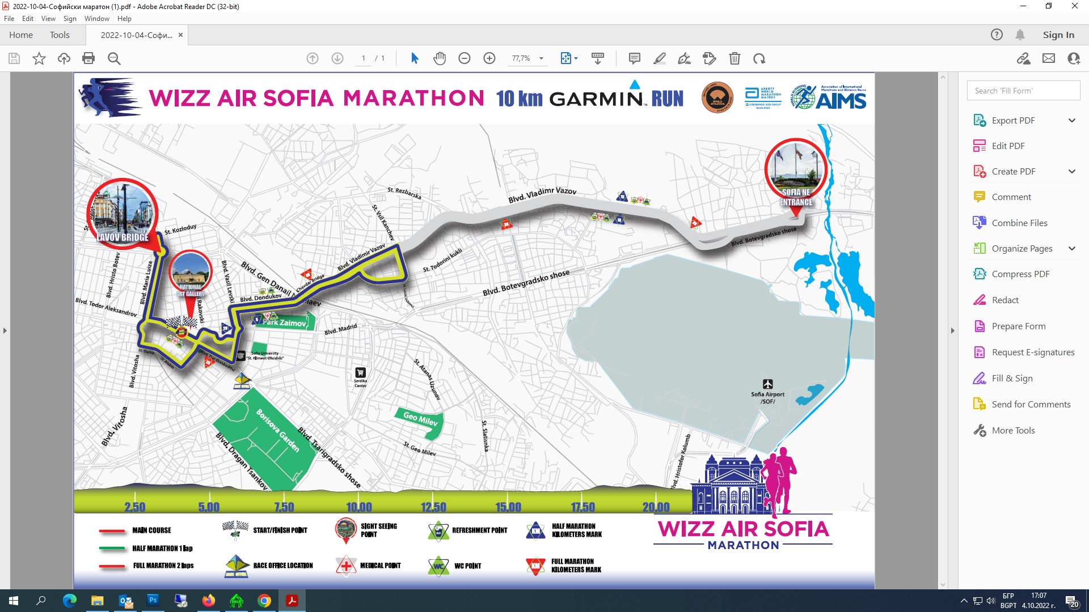Image resolution: width=1089 pixels, height=612 pixels.
Task: Expand Organize Pages options
Action: (x=1071, y=248)
